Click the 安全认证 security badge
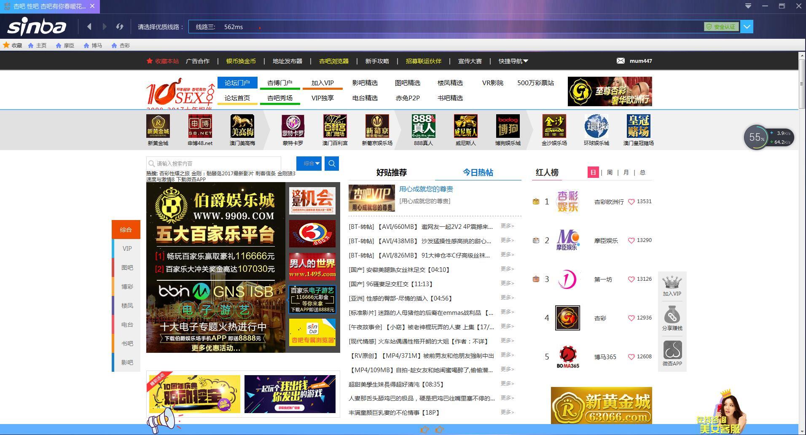806x435 pixels. click(721, 26)
